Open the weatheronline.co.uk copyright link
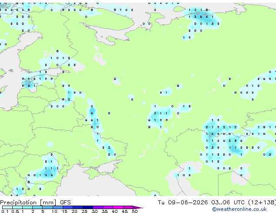The height and width of the screenshot is (213, 276). [x=239, y=209]
